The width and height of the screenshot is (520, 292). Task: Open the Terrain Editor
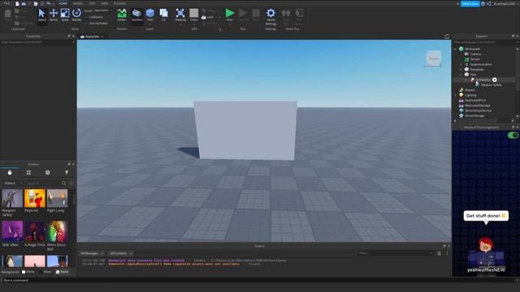(122, 15)
